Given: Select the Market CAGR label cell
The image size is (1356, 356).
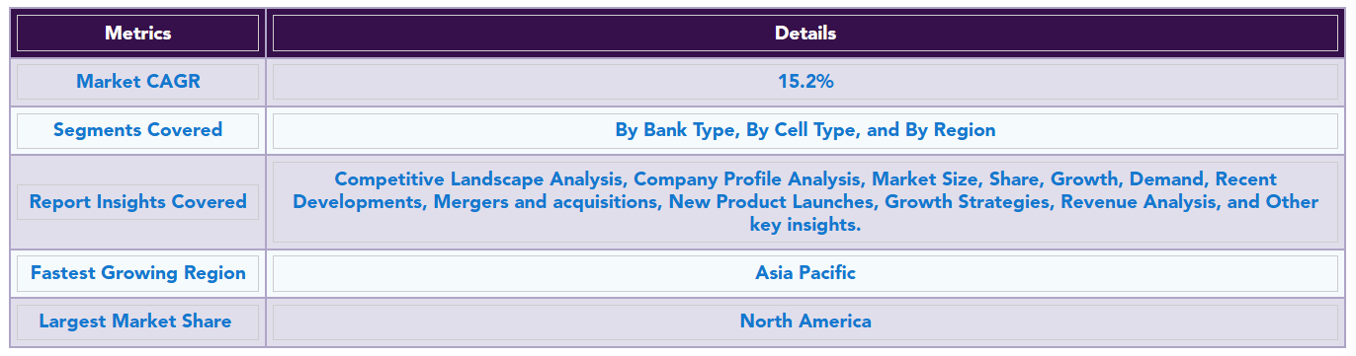Looking at the screenshot, I should pos(138,82).
